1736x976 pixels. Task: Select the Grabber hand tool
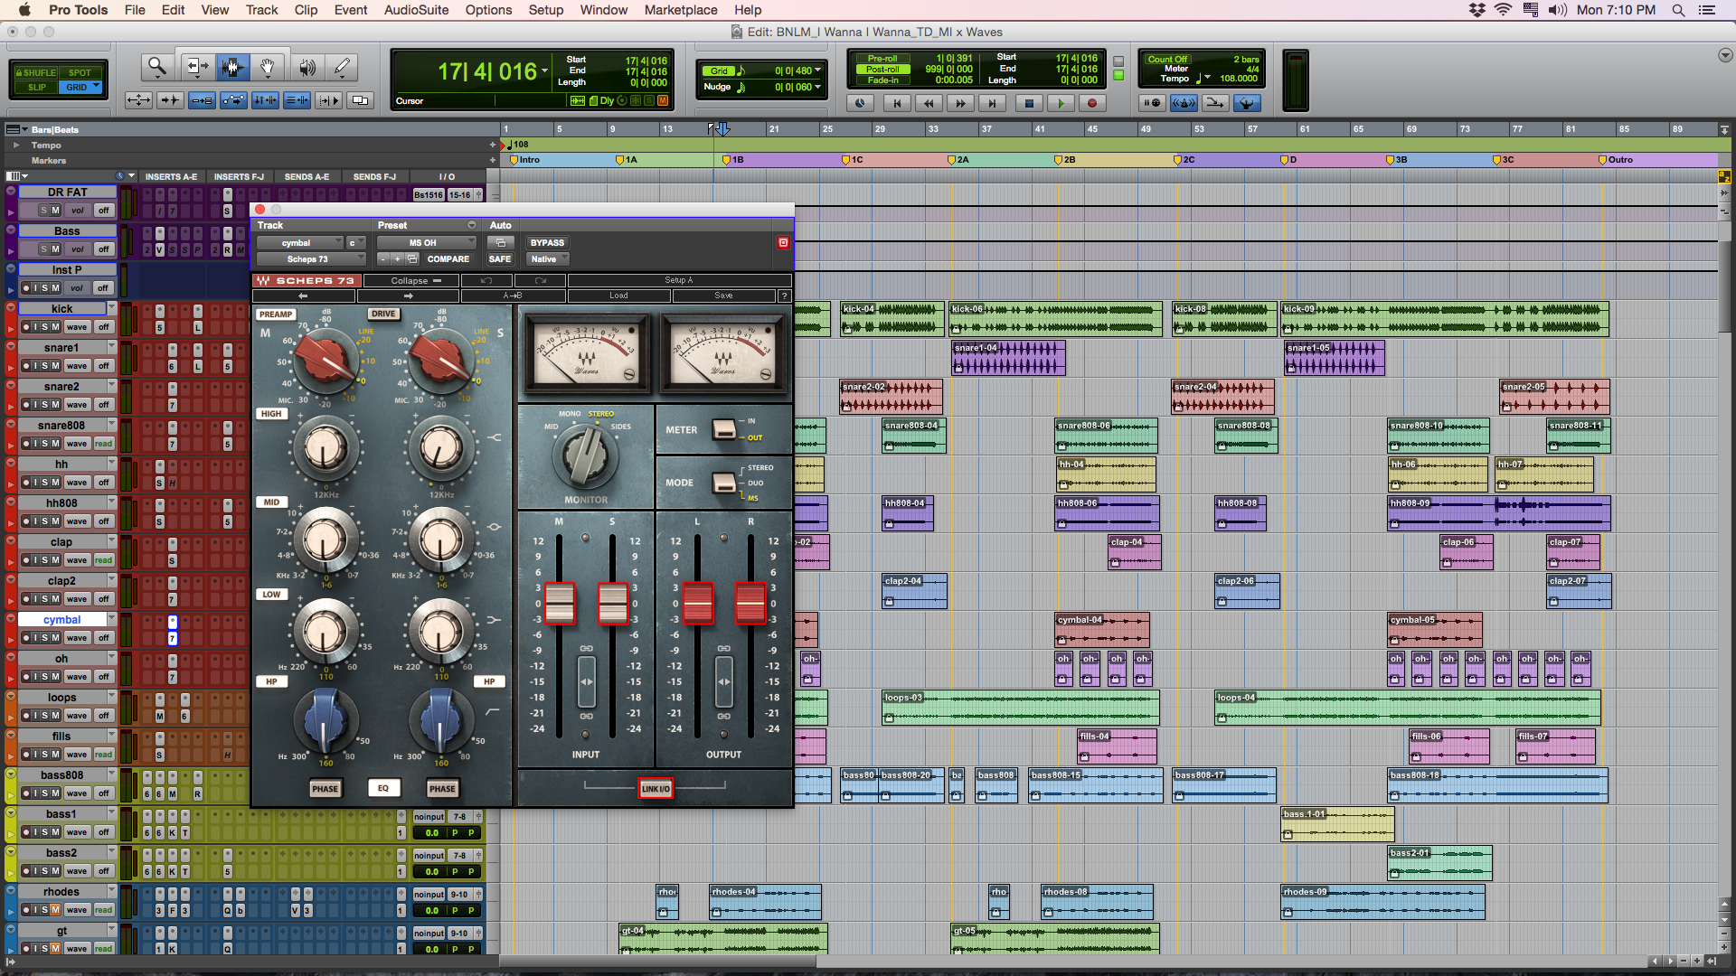pos(268,67)
